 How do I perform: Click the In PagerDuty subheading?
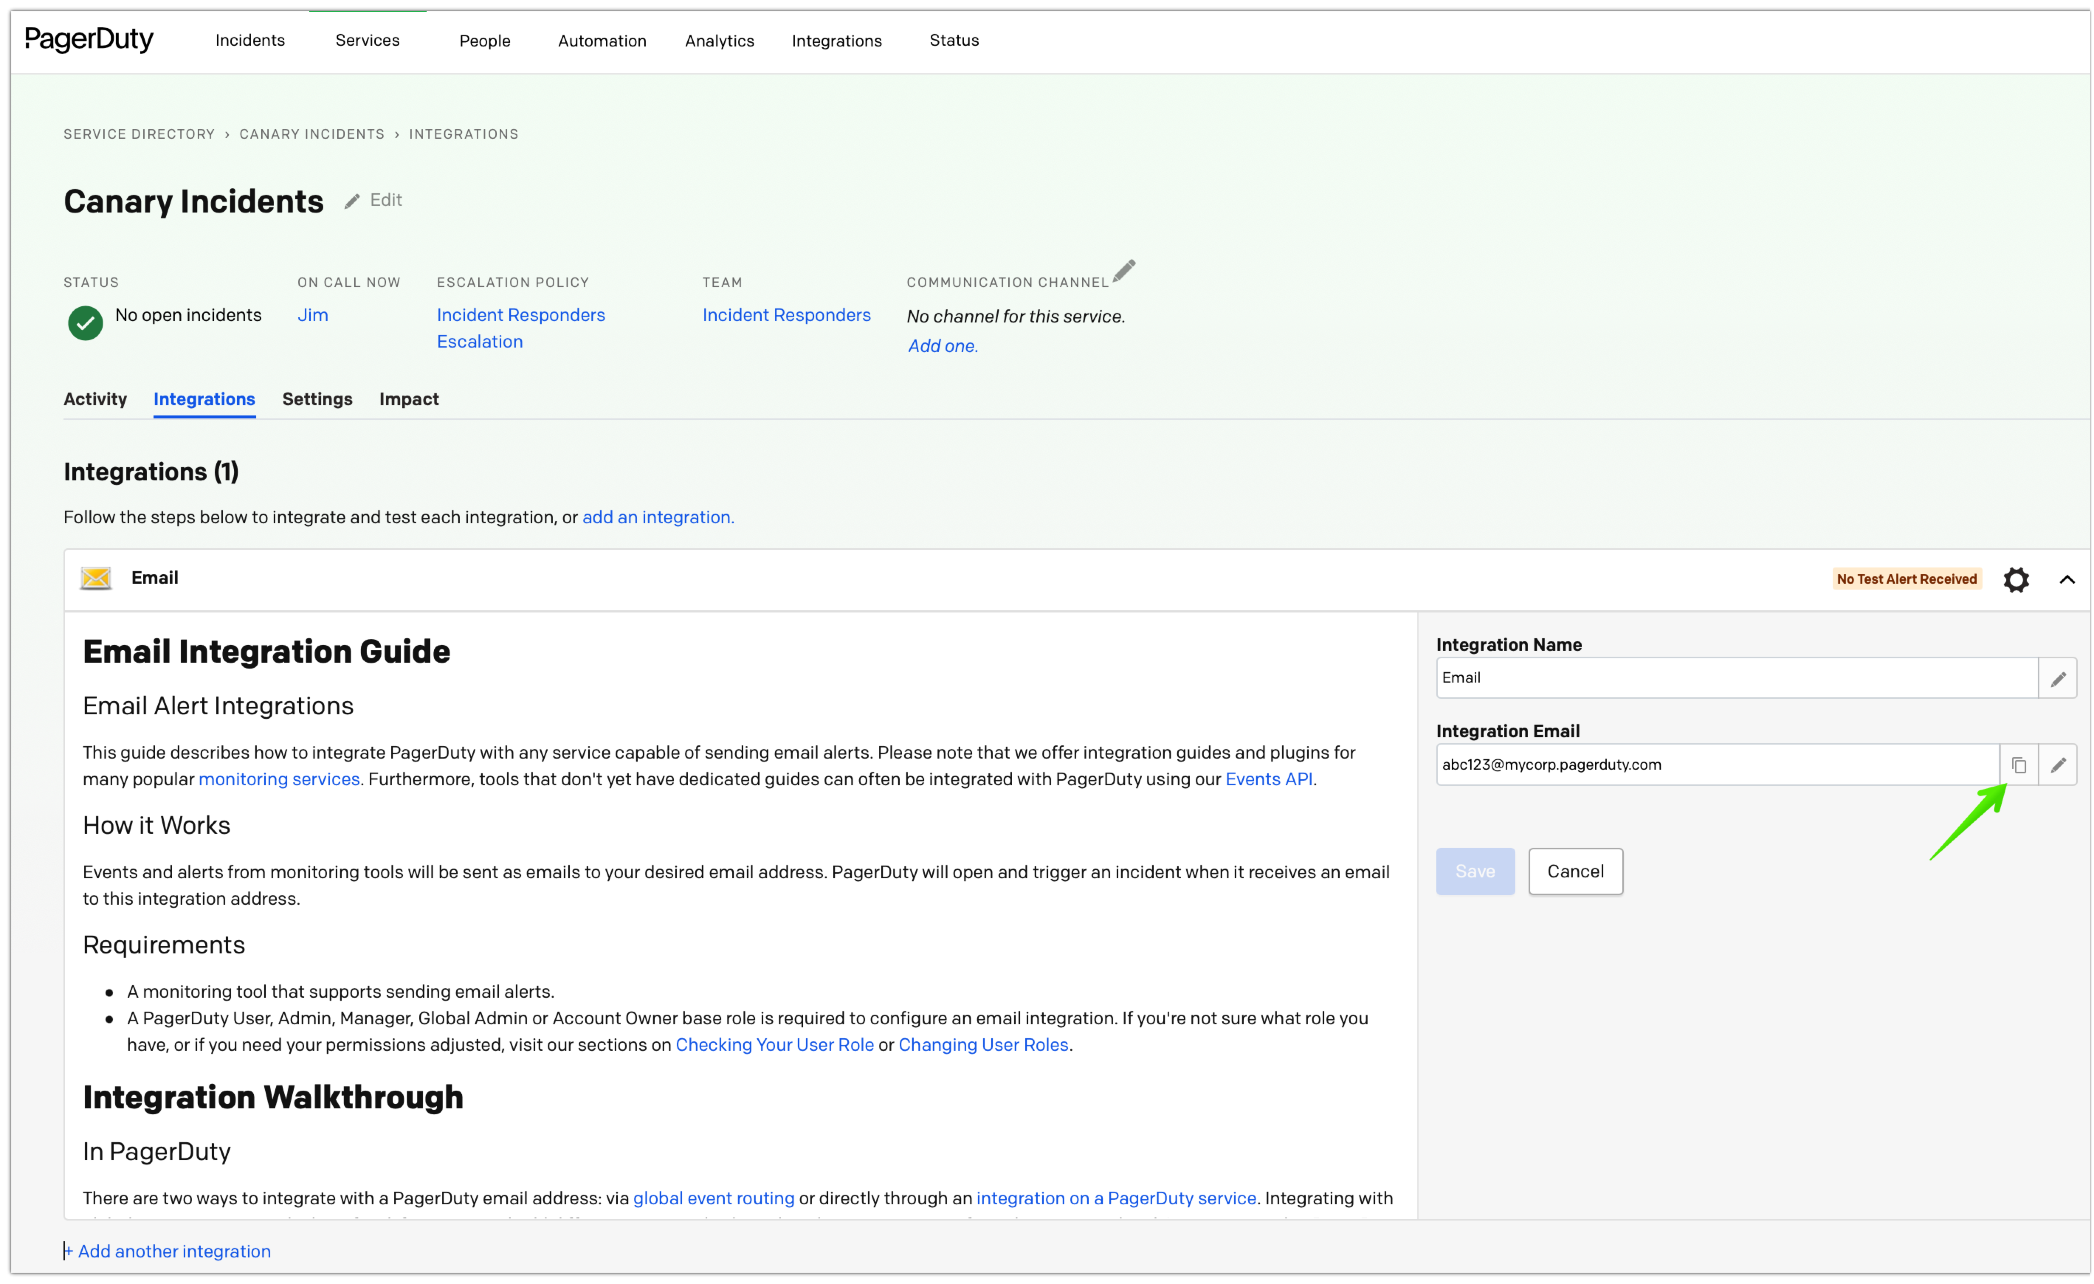click(156, 1152)
